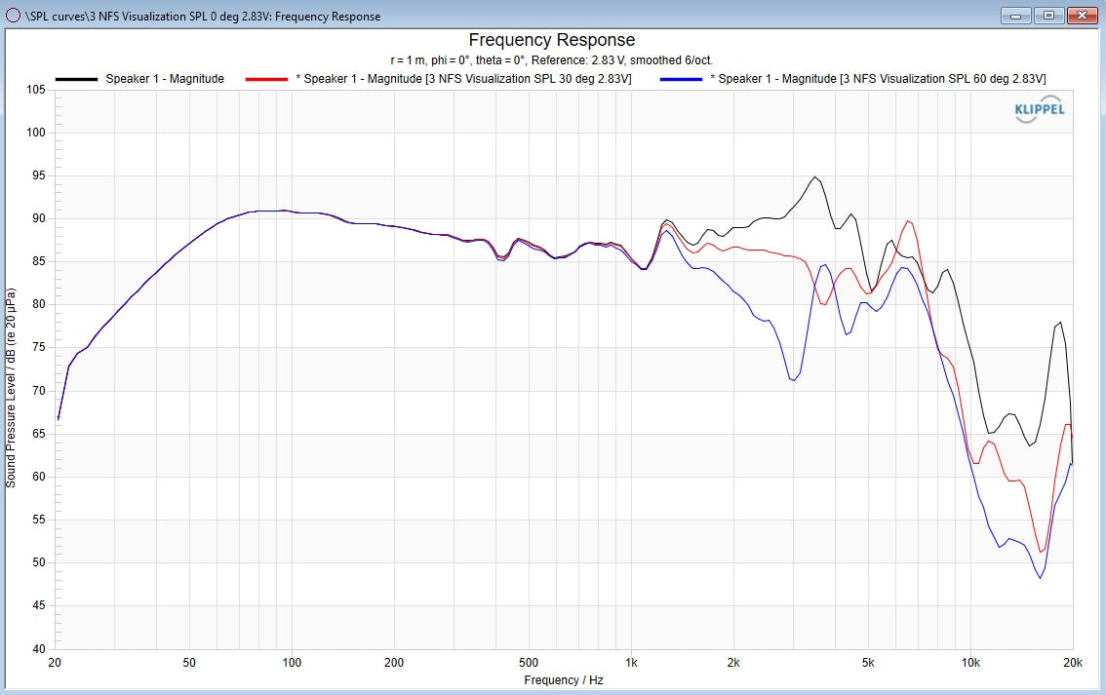Close the Frequency Response window
The width and height of the screenshot is (1106, 695).
point(1082,16)
